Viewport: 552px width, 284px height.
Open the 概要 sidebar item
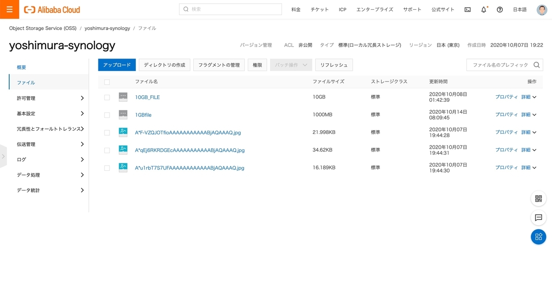(x=22, y=67)
